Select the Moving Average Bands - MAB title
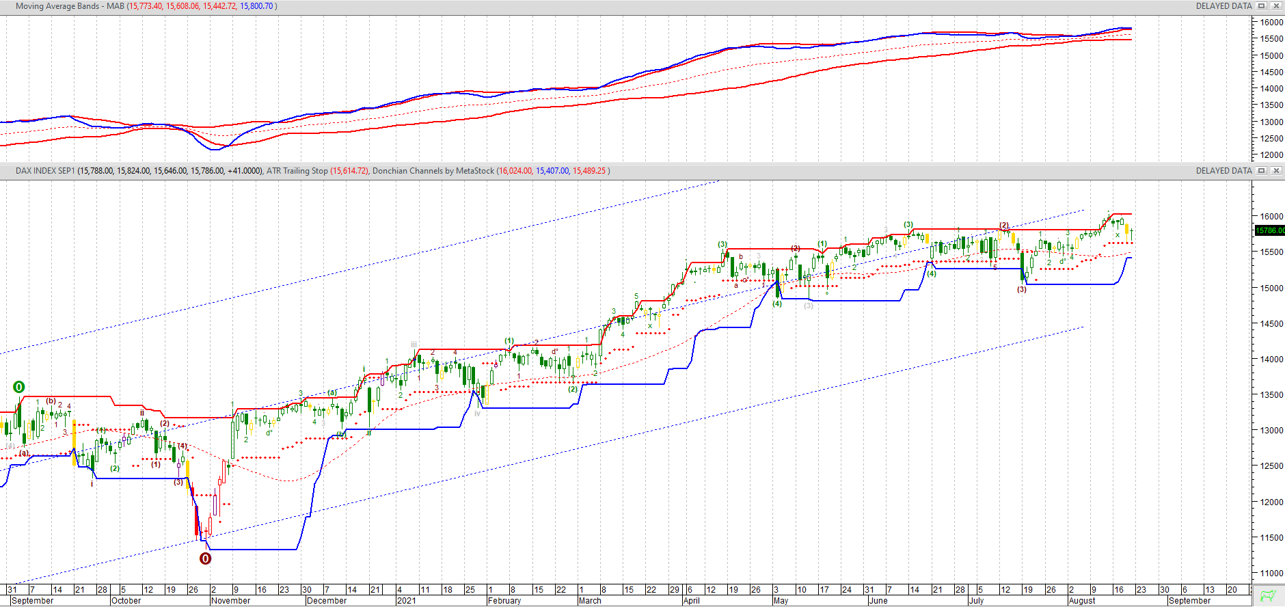1285x607 pixels. [70, 6]
